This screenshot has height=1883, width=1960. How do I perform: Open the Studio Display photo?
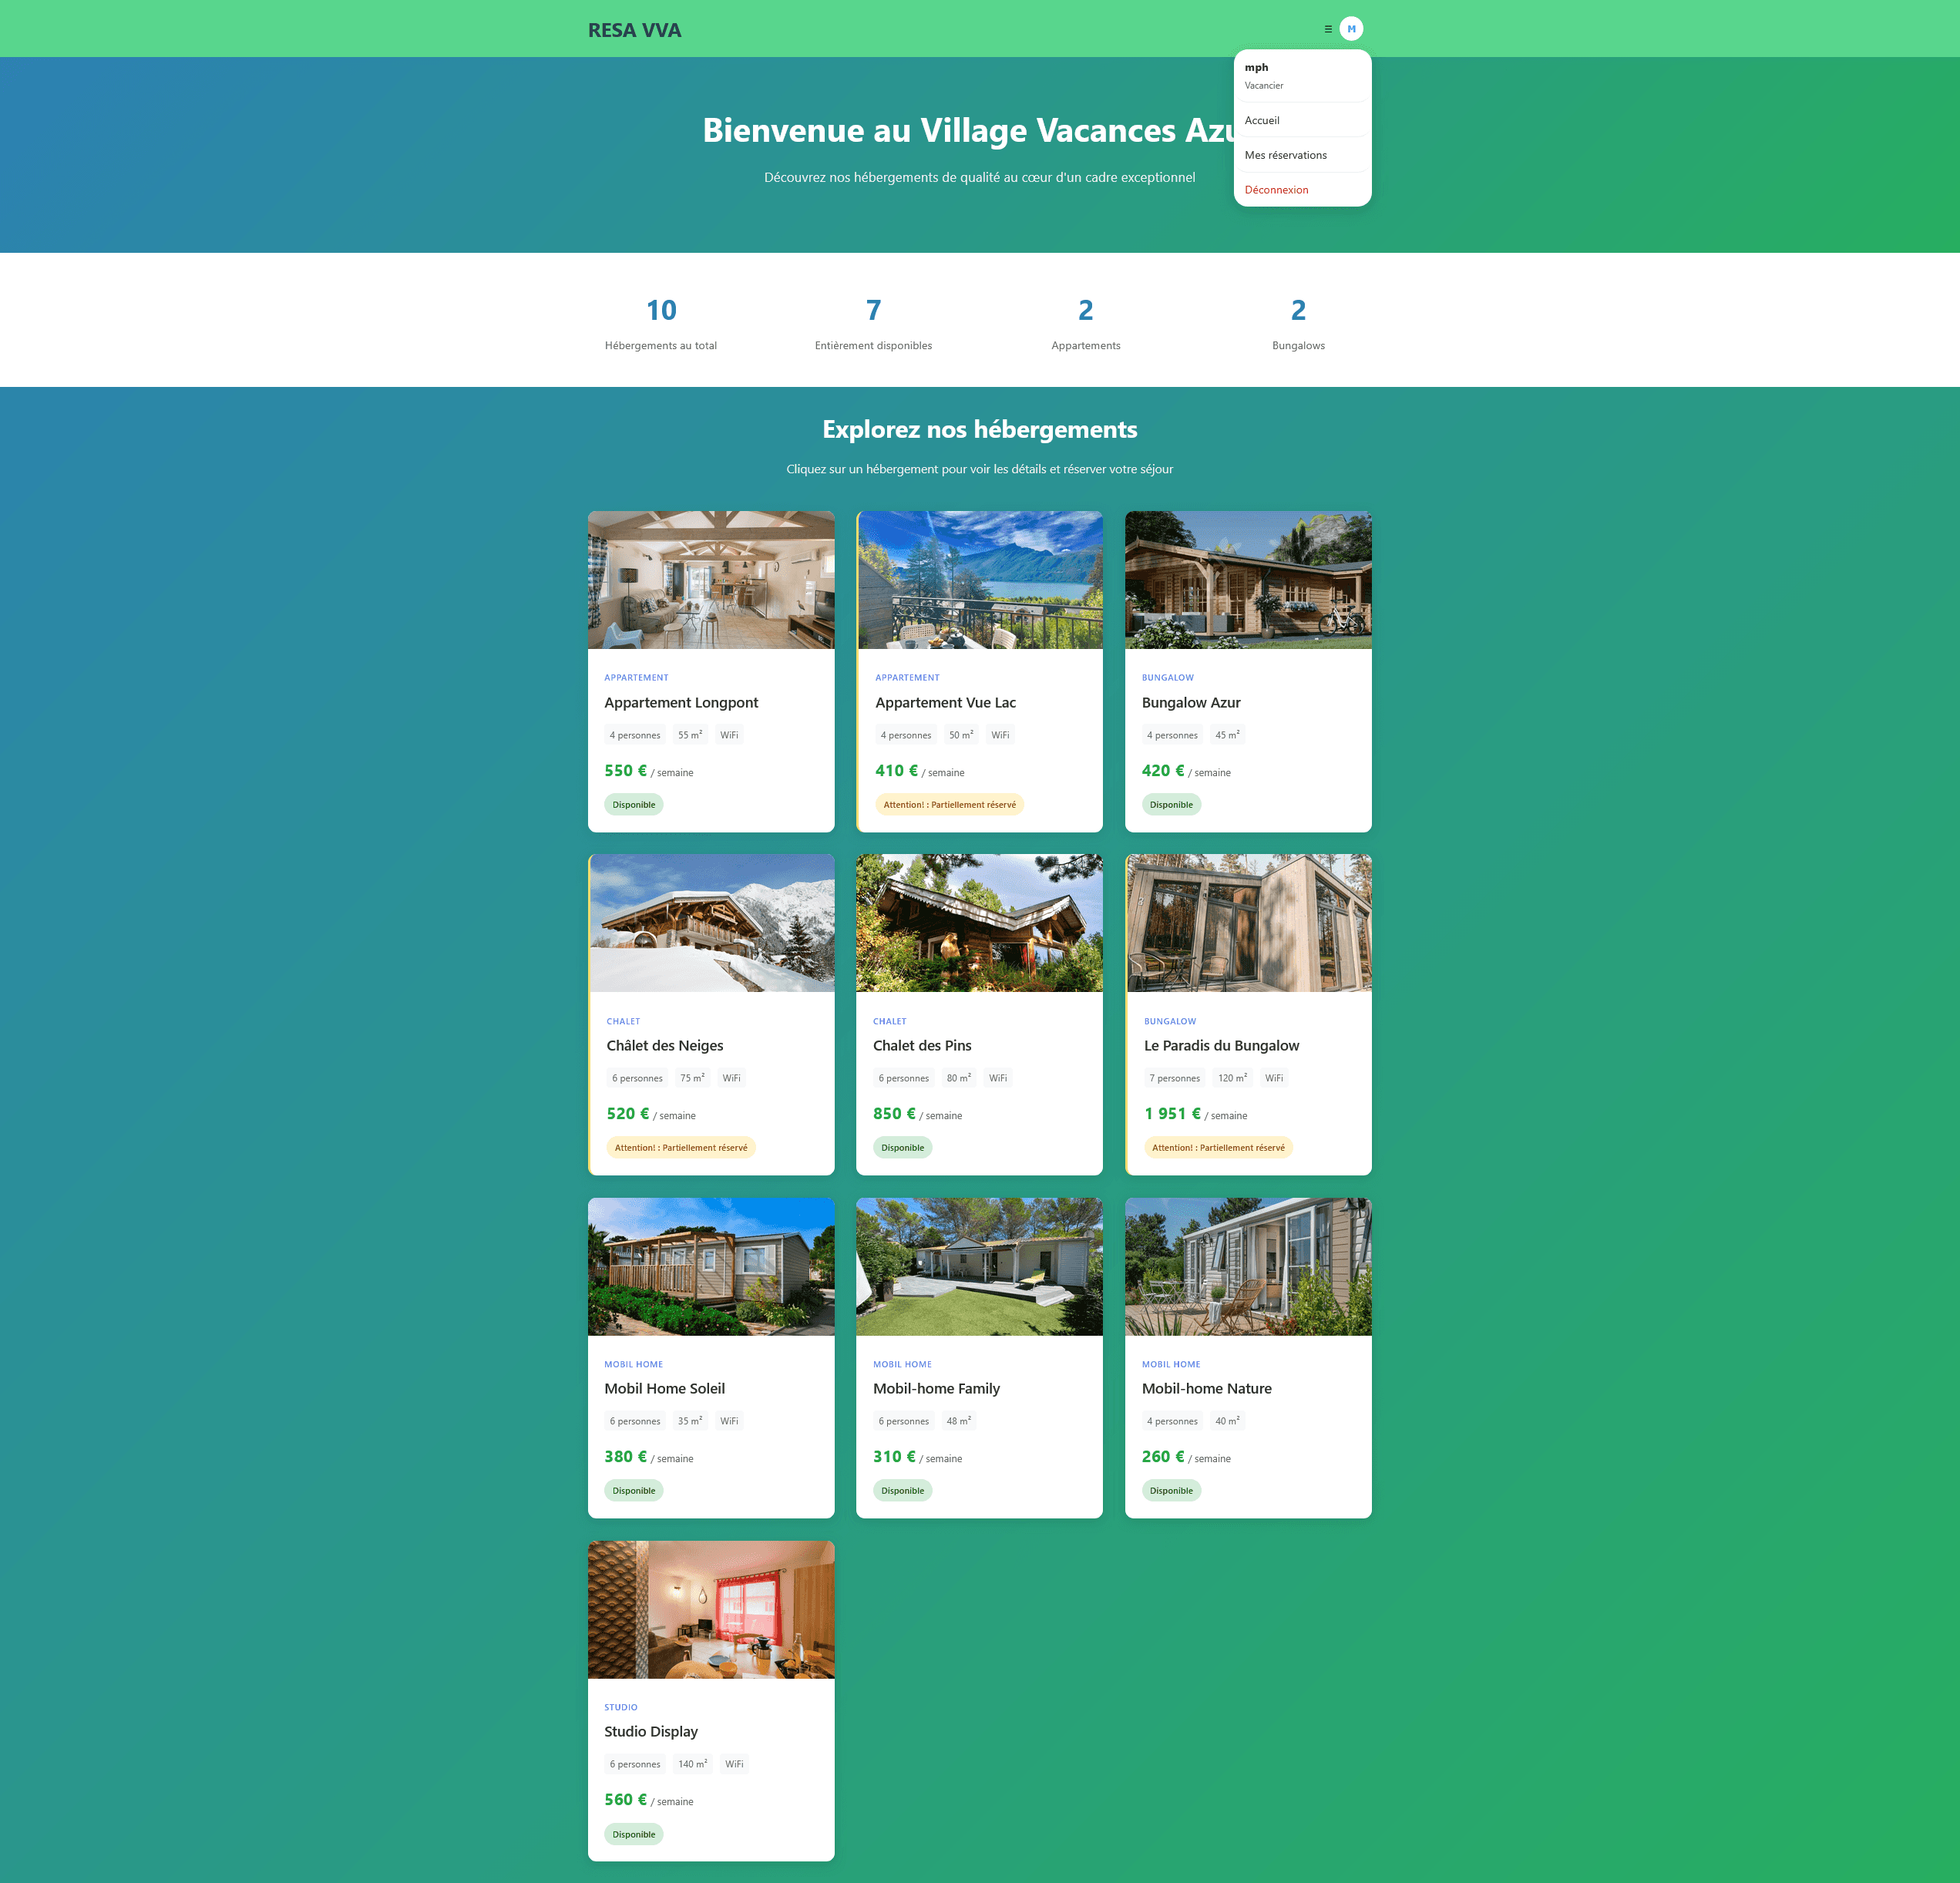[711, 1609]
